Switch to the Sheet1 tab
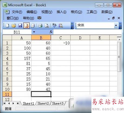The image size is (124, 113). 28,103
